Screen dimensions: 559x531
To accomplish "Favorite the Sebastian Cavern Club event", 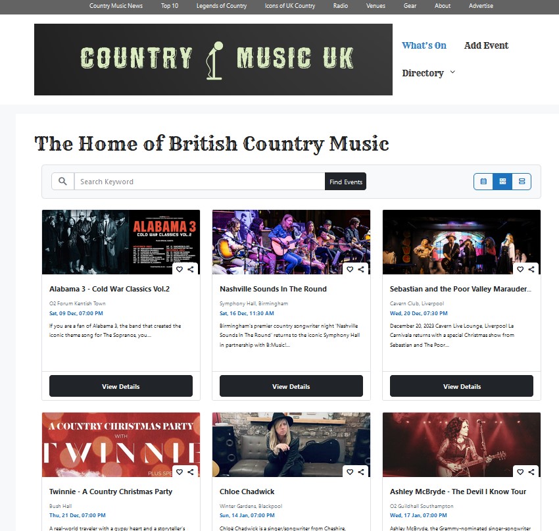I will pos(520,269).
